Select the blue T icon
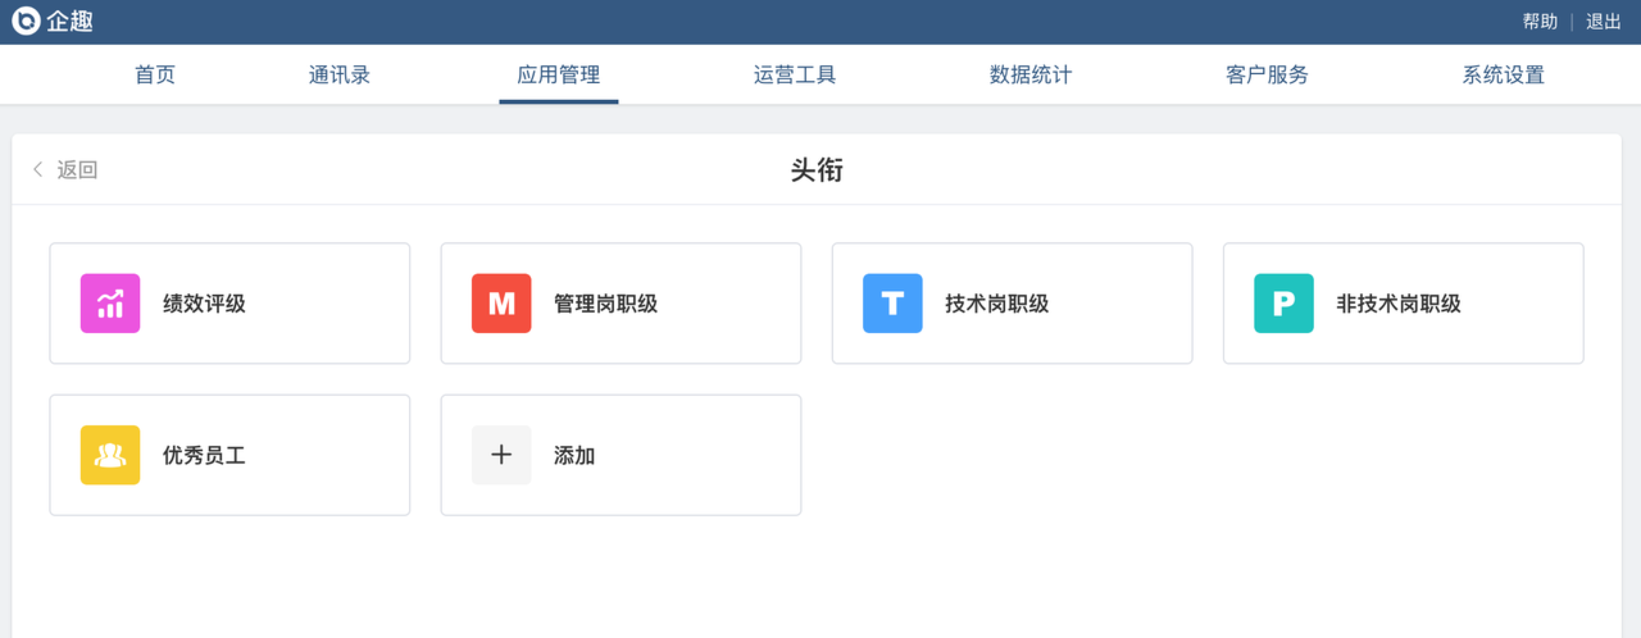 892,304
